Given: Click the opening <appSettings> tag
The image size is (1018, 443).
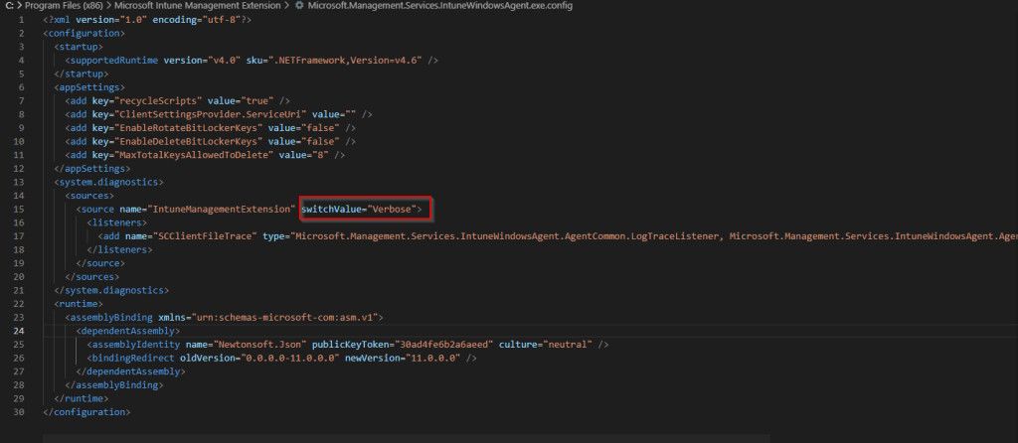Looking at the screenshot, I should [x=85, y=86].
